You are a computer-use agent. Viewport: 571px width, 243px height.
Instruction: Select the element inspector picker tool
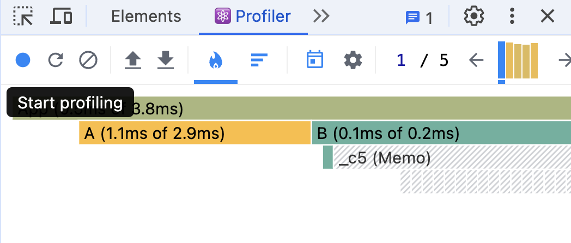tap(23, 16)
